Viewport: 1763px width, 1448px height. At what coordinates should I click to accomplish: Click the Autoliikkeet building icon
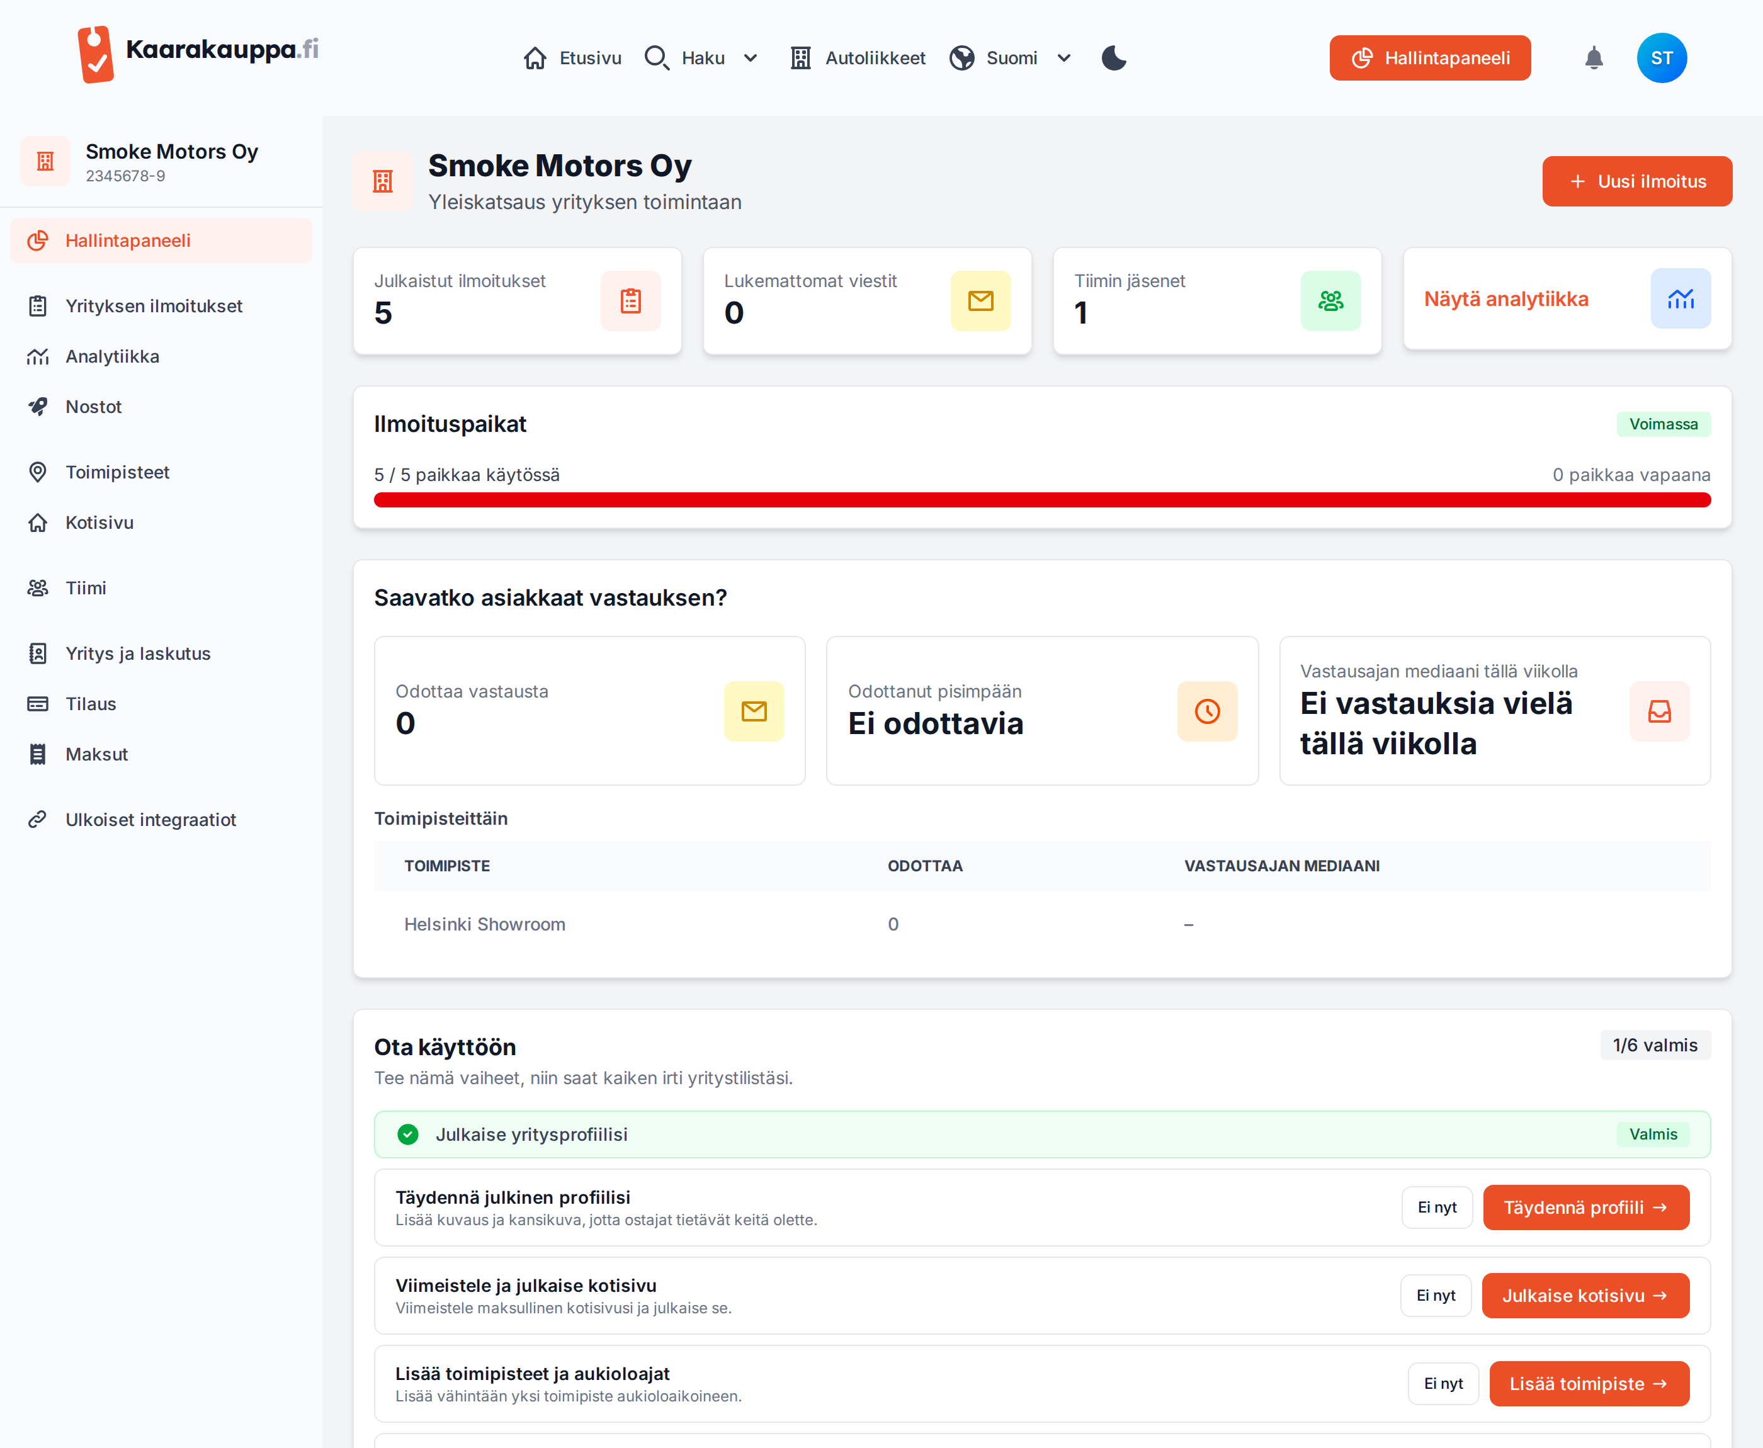pyautogui.click(x=801, y=57)
